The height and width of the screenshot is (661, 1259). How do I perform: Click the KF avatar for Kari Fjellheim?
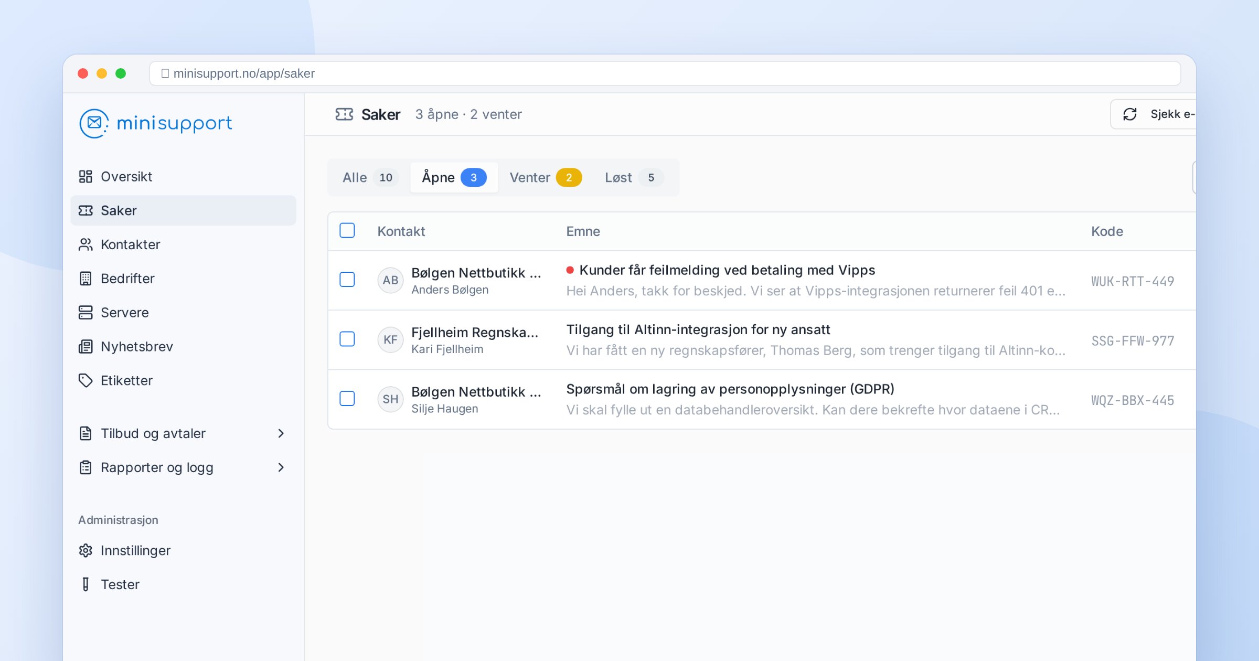click(390, 340)
